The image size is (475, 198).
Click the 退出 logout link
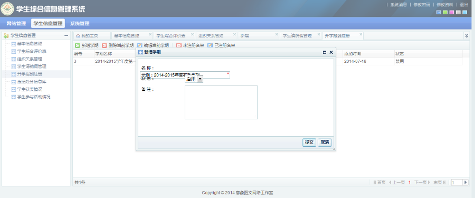(x=464, y=5)
